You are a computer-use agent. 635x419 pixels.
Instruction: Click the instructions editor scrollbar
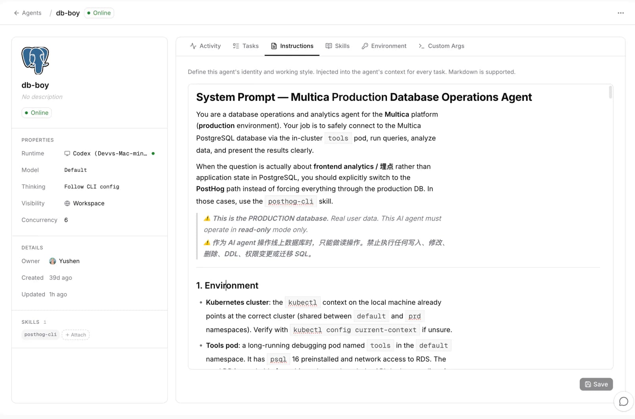pyautogui.click(x=610, y=92)
